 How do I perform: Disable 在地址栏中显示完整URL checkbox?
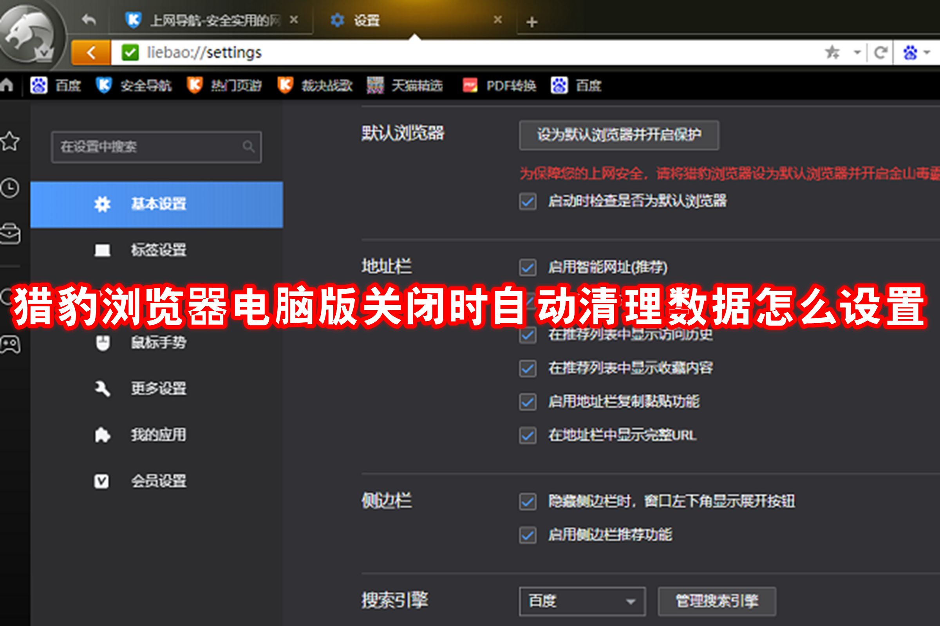(528, 435)
